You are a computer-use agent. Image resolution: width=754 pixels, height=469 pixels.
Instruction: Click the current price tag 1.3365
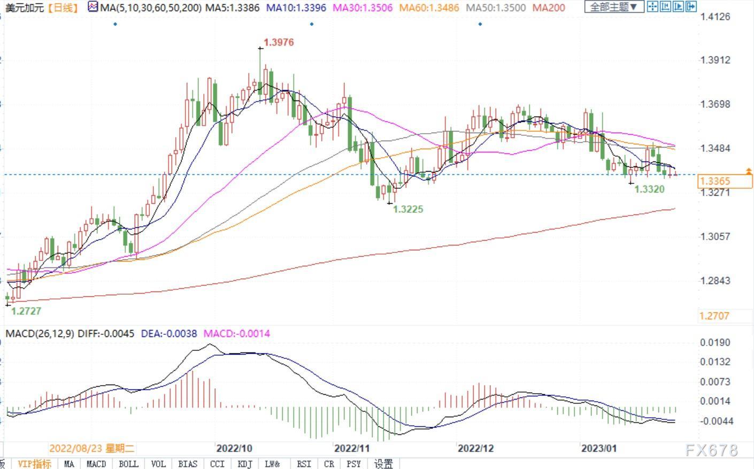[x=725, y=181]
